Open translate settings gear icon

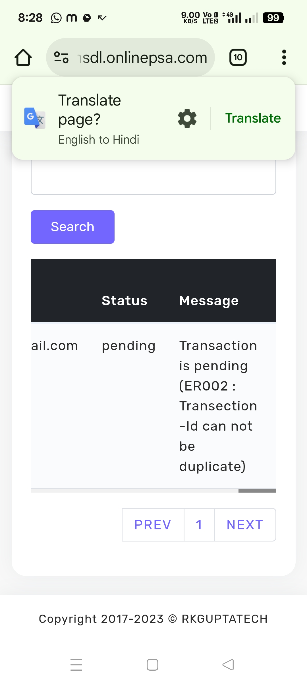click(187, 118)
